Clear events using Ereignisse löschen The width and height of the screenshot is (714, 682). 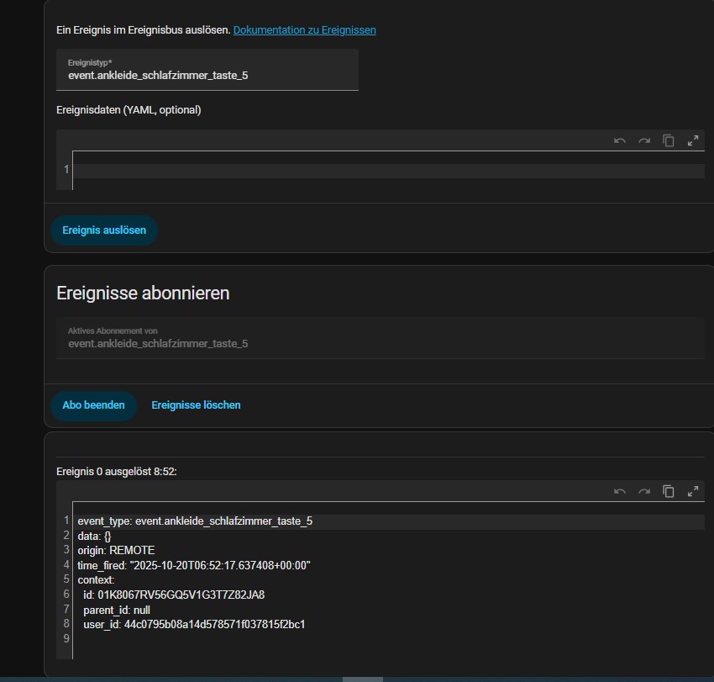[196, 405]
